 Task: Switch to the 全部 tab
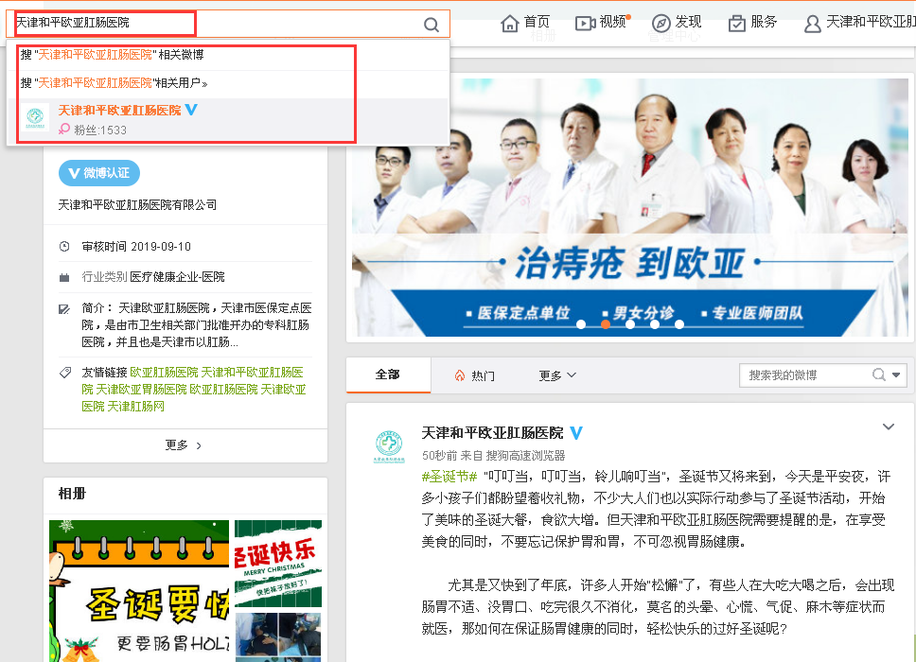(388, 375)
